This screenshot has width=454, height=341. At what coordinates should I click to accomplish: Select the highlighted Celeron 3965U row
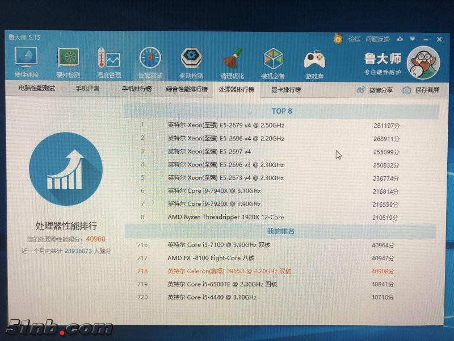[280, 271]
